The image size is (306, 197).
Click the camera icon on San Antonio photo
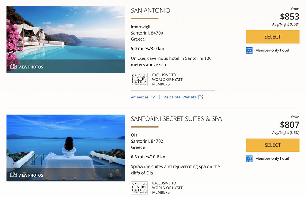point(13,66)
